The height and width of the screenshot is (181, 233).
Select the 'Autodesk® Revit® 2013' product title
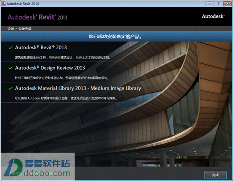click(41, 48)
